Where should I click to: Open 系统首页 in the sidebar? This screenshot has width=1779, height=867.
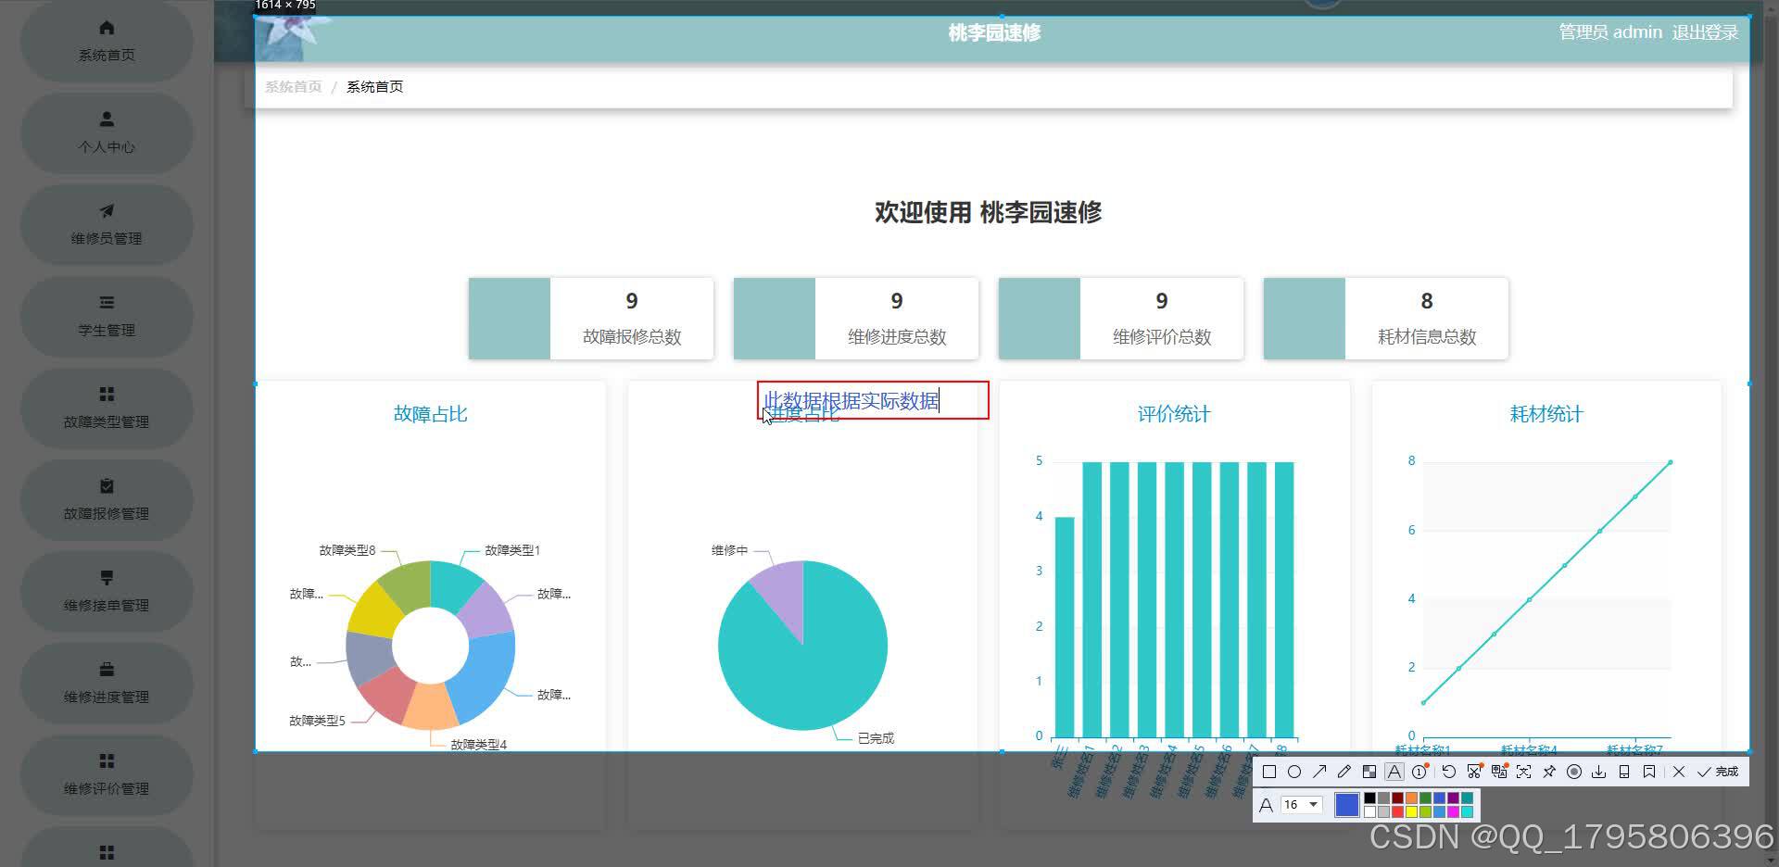point(107,41)
